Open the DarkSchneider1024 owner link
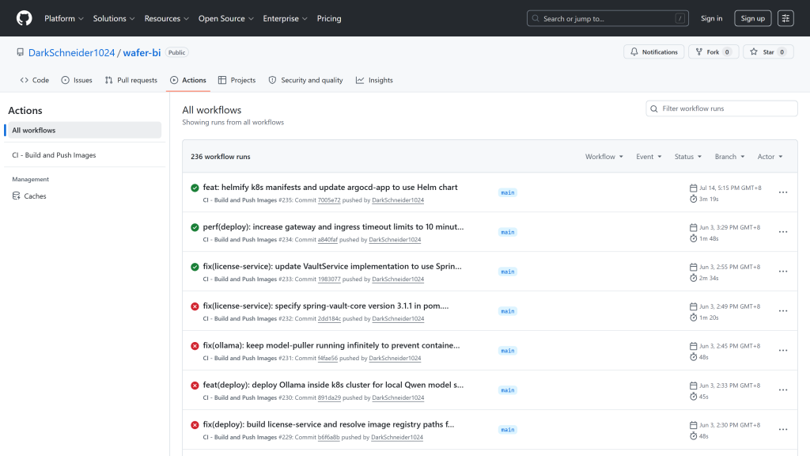Viewport: 810px width, 456px height. (x=72, y=53)
